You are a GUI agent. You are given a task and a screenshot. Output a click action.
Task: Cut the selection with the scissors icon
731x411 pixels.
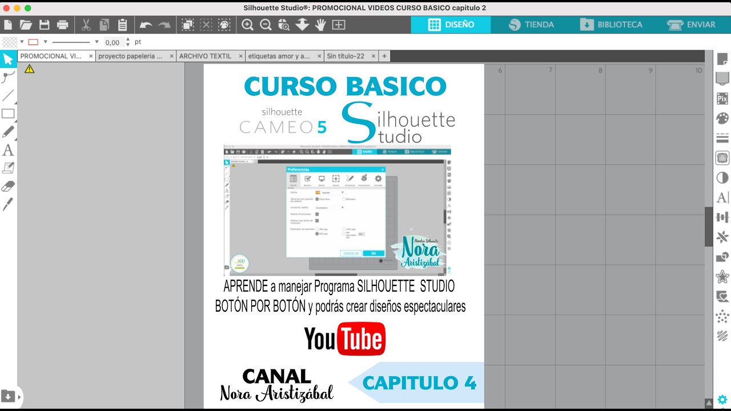coord(86,25)
